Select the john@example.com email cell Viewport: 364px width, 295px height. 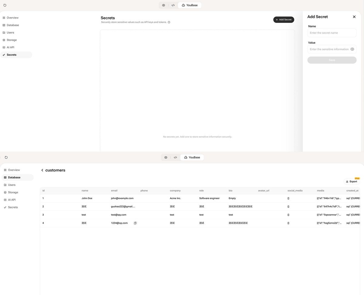(x=122, y=198)
